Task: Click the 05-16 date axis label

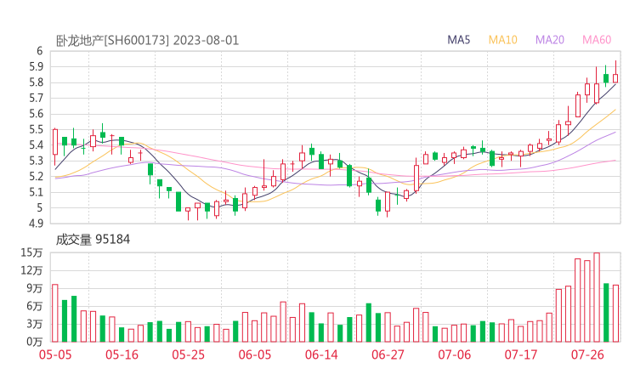Action: 122,354
